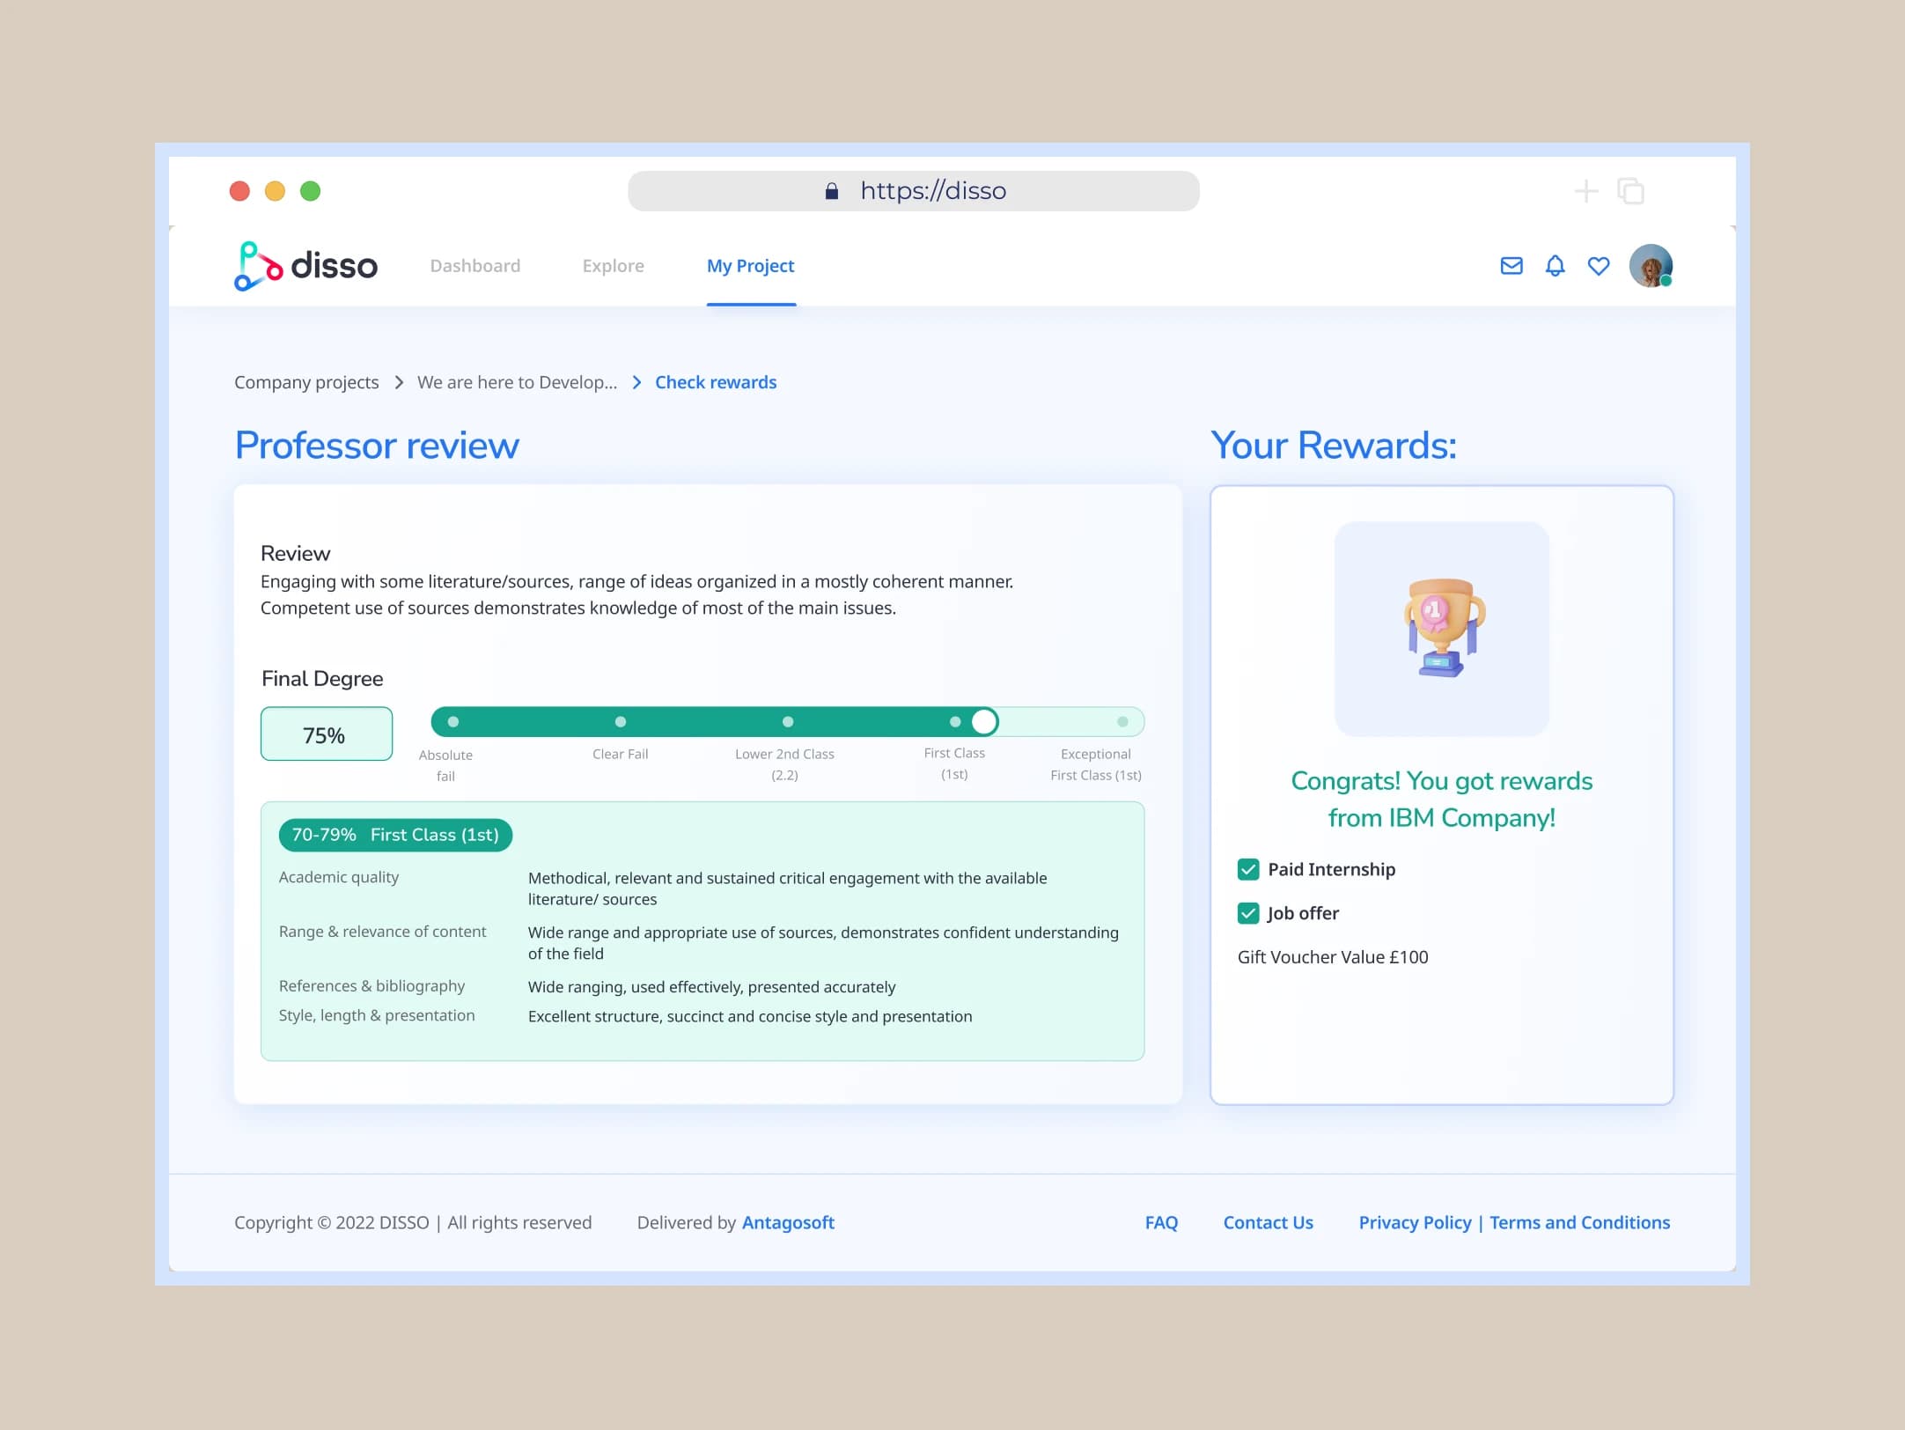Open the mail inbox icon
This screenshot has width=1905, height=1430.
click(x=1511, y=266)
